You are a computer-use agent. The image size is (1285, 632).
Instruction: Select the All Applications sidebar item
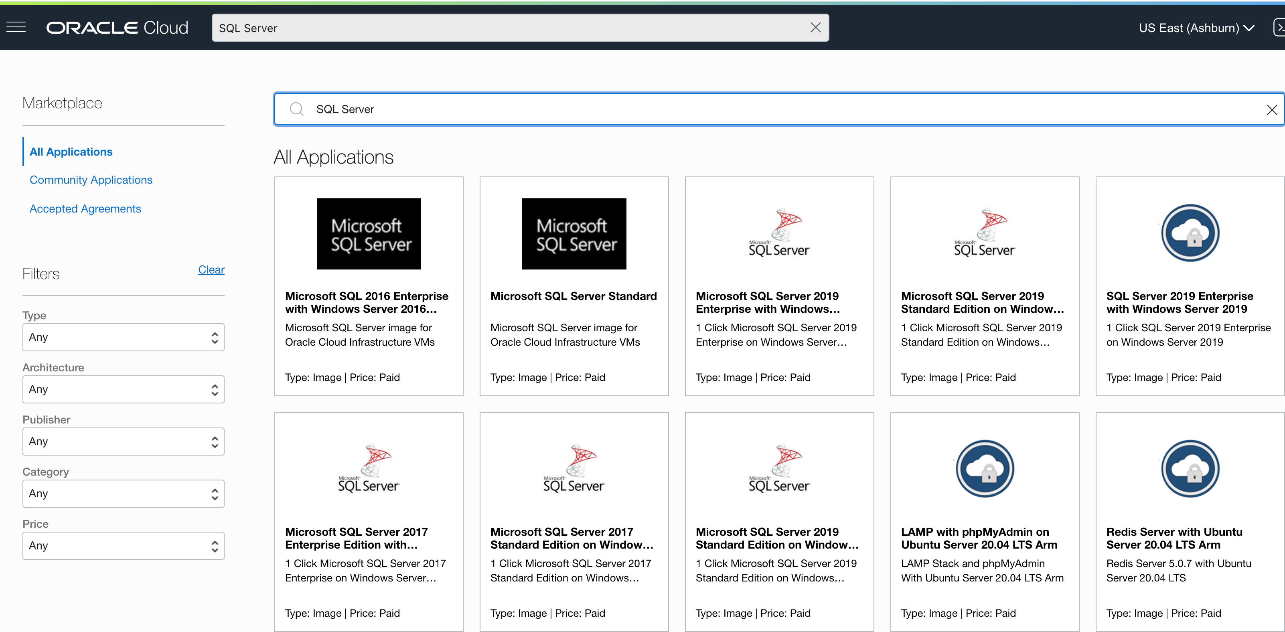[x=71, y=152]
